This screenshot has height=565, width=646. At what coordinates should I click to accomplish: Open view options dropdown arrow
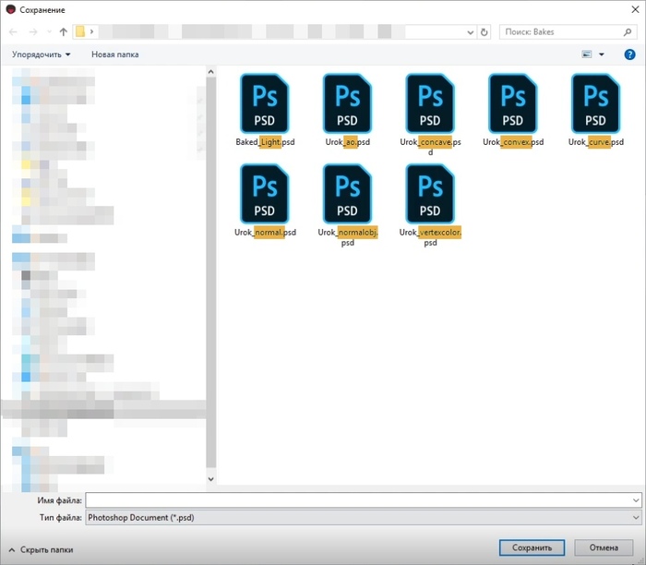coord(602,54)
